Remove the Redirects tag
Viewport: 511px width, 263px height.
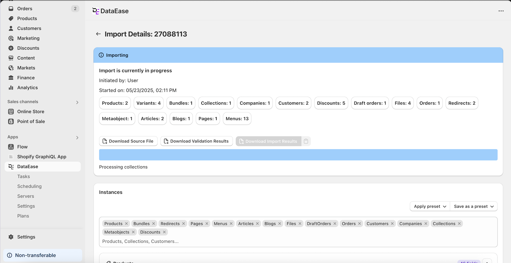[183, 224]
